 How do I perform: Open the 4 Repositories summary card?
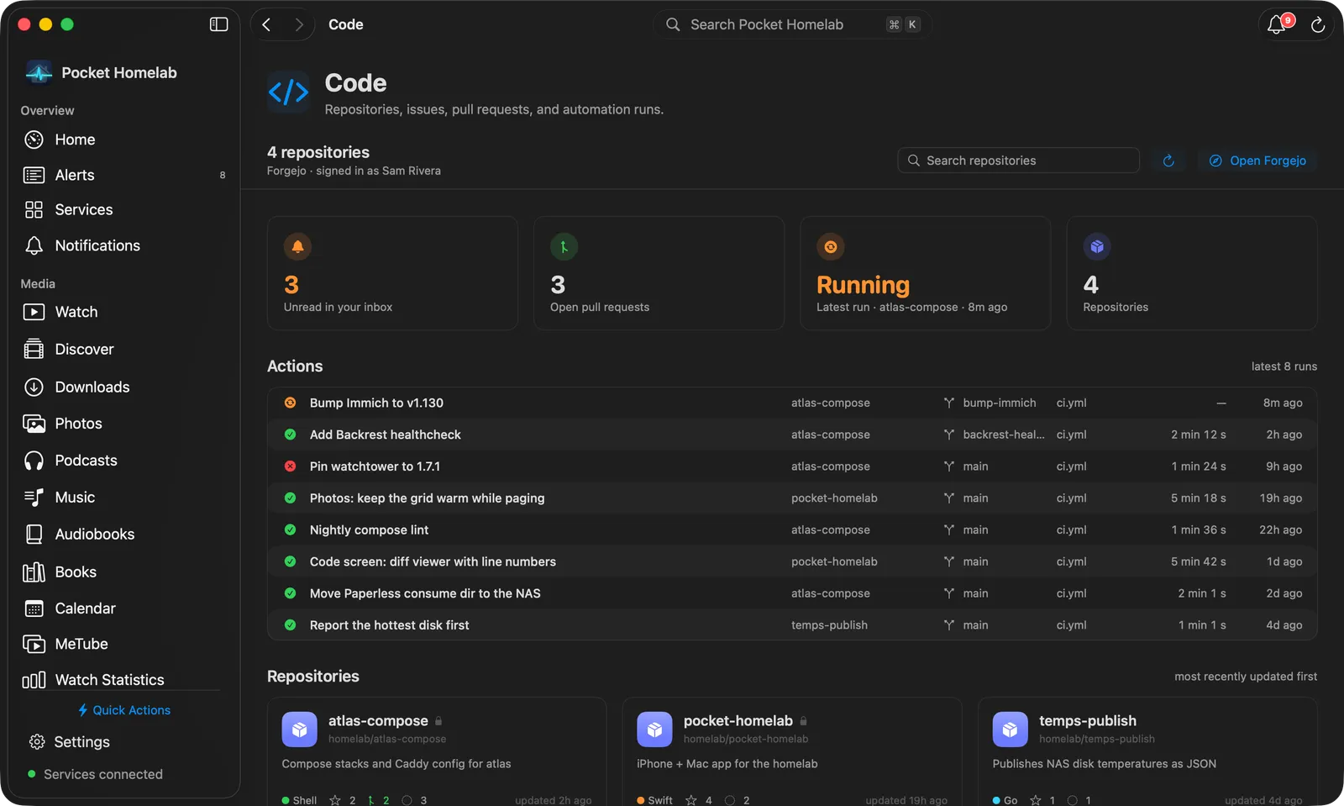[x=1191, y=273]
